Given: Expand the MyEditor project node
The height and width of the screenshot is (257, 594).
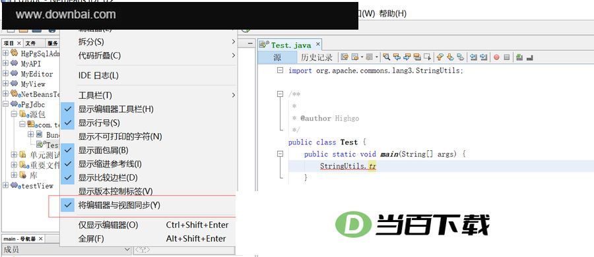Looking at the screenshot, I should 6,73.
